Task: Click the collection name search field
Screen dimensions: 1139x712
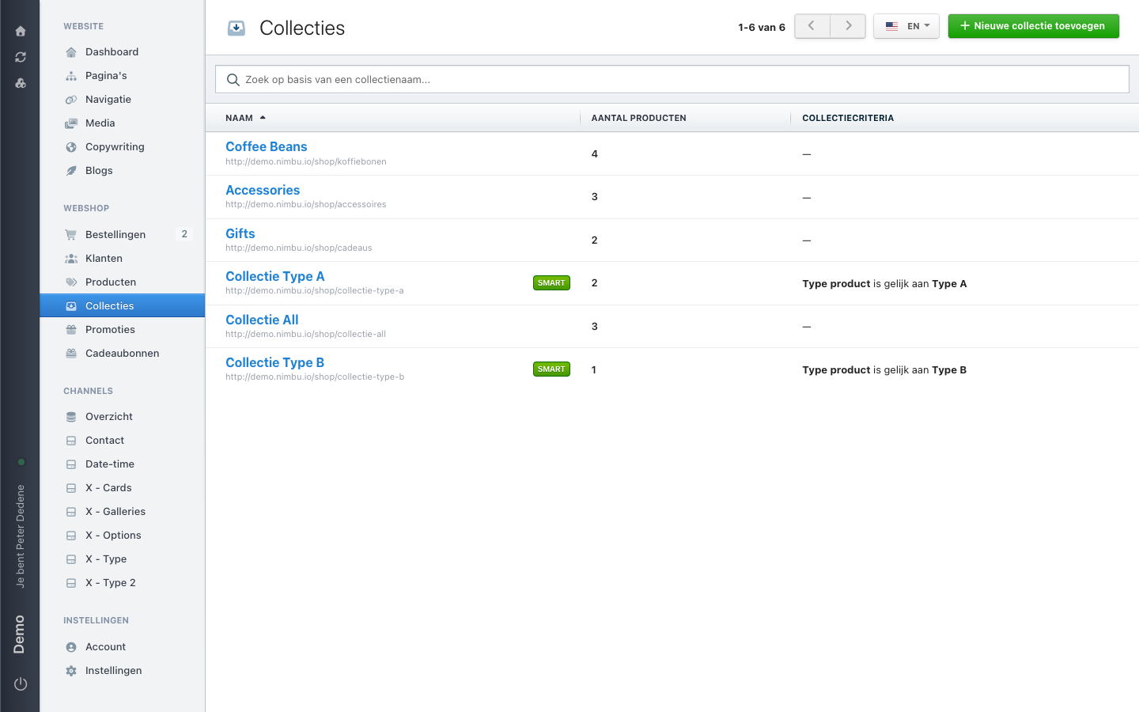Action: point(672,79)
